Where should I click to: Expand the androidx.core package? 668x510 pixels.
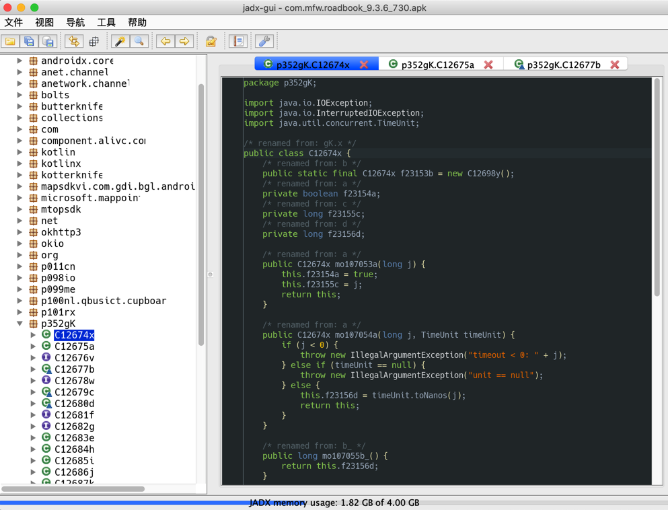point(20,61)
